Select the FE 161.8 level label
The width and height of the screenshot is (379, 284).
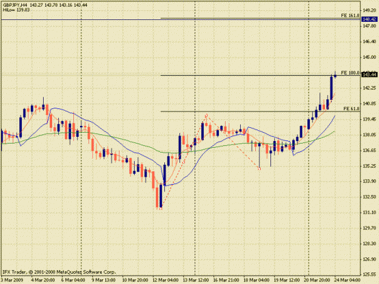(350, 16)
